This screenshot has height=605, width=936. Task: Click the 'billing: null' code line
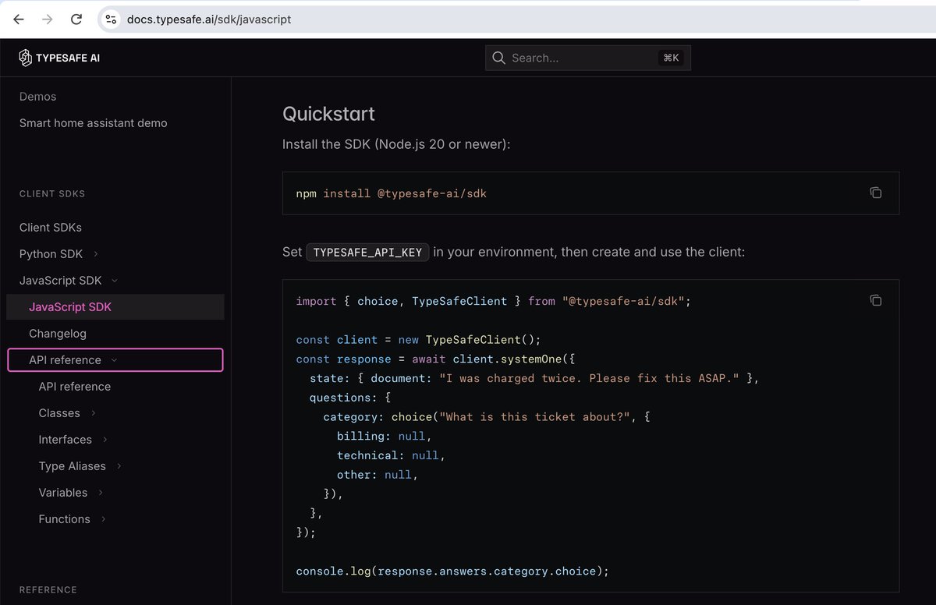(x=384, y=436)
